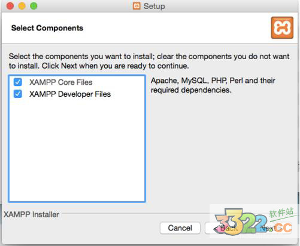300x246 pixels.
Task: Maximize the window using the green button
Action: [34, 6]
